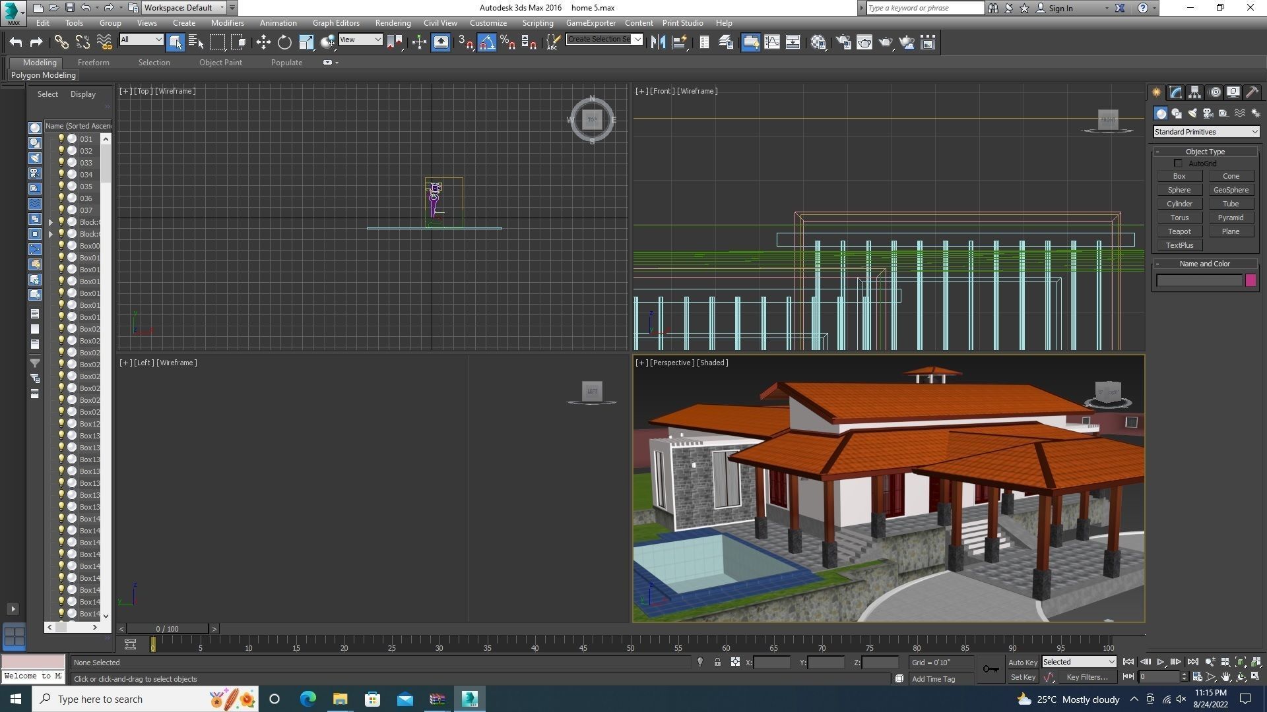Image resolution: width=1267 pixels, height=712 pixels.
Task: Switch to Hierarchy command panel tab
Action: pyautogui.click(x=1195, y=92)
